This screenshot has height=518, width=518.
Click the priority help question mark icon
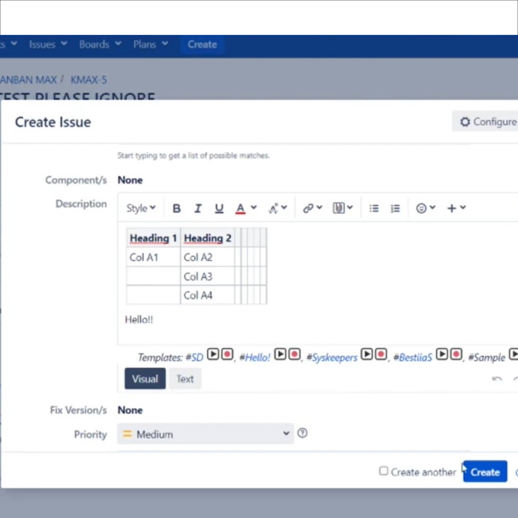coord(302,433)
